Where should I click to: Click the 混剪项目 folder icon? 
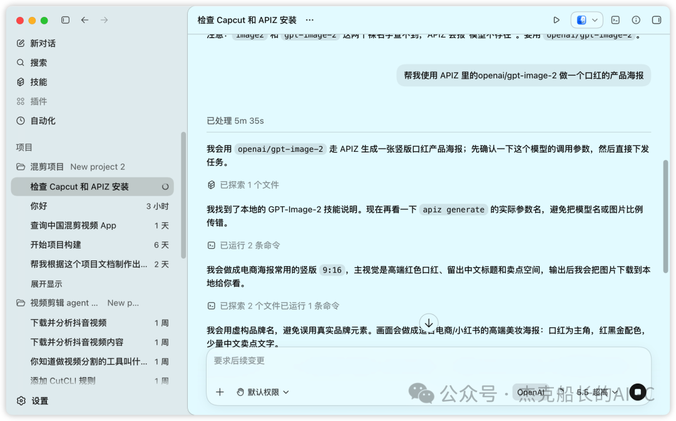pyautogui.click(x=20, y=166)
